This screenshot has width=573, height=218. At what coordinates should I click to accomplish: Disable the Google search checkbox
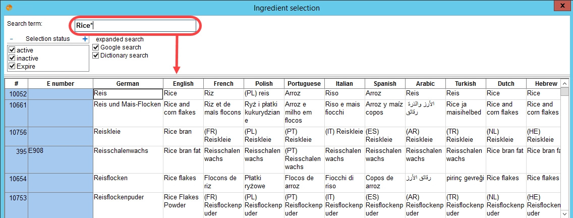[96, 47]
